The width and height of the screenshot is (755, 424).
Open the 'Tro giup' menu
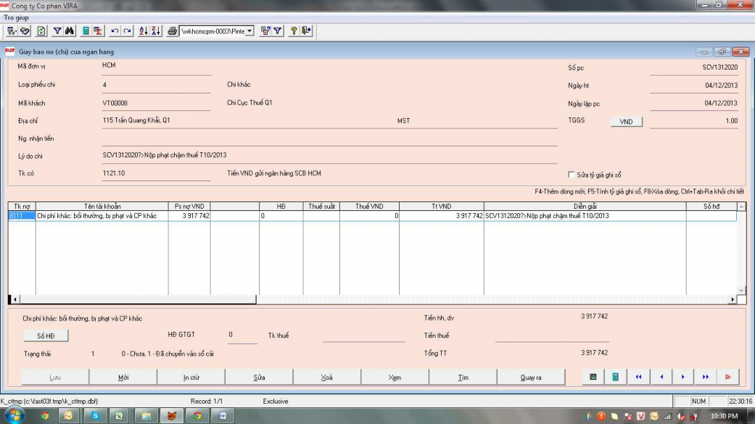click(16, 17)
